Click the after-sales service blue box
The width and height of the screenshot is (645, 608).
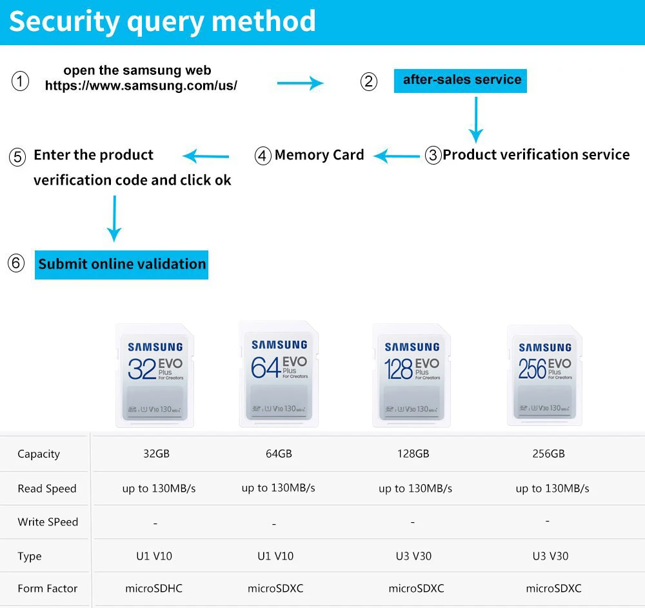pos(461,81)
